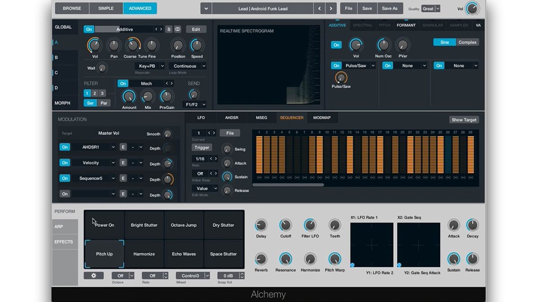The width and height of the screenshot is (538, 302).
Task: Click the Position knob
Action: pyautogui.click(x=178, y=45)
